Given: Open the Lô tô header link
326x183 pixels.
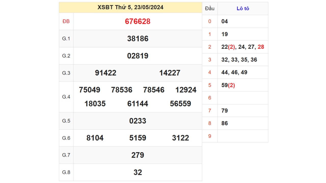Looking at the screenshot, I should pos(243,8).
